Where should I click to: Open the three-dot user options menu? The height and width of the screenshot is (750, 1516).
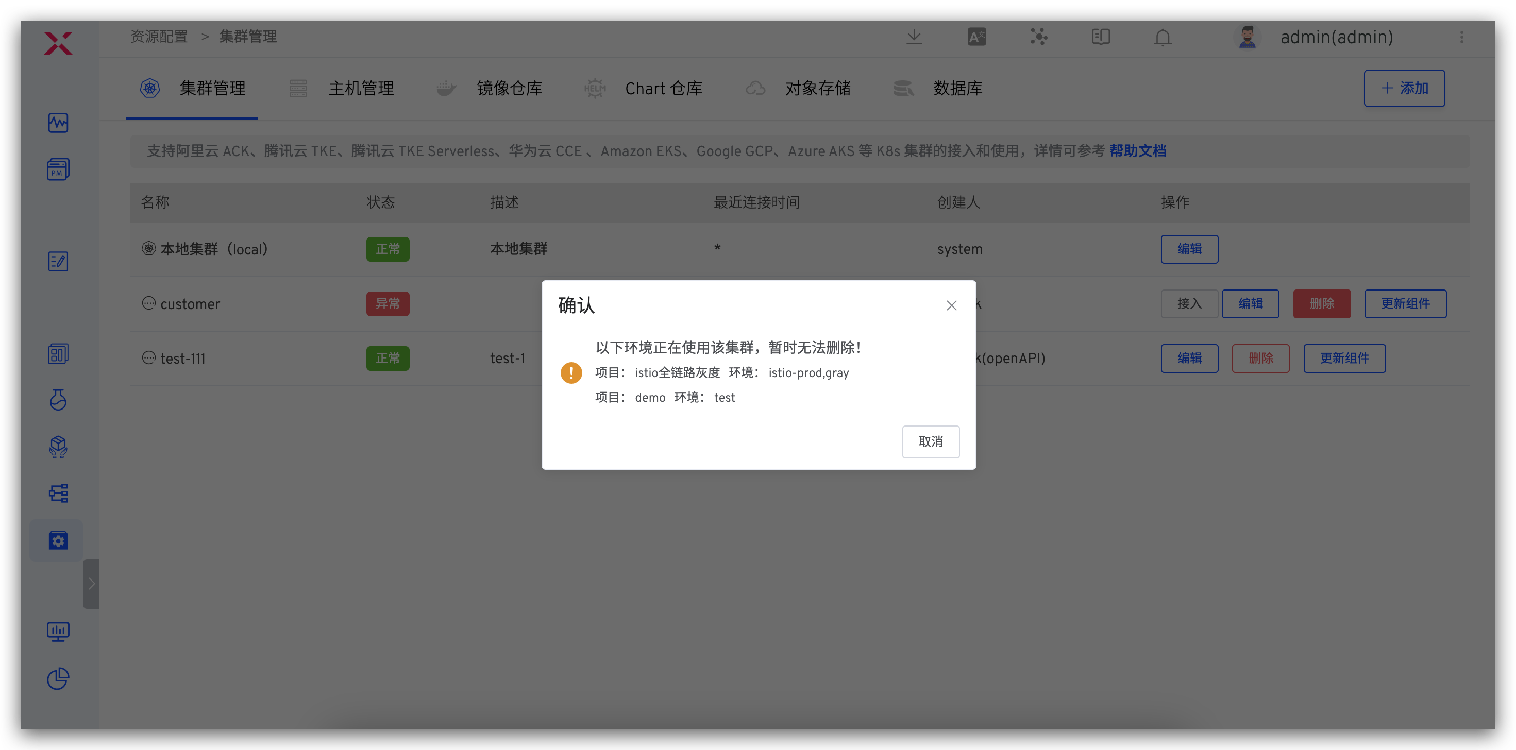pyautogui.click(x=1461, y=37)
